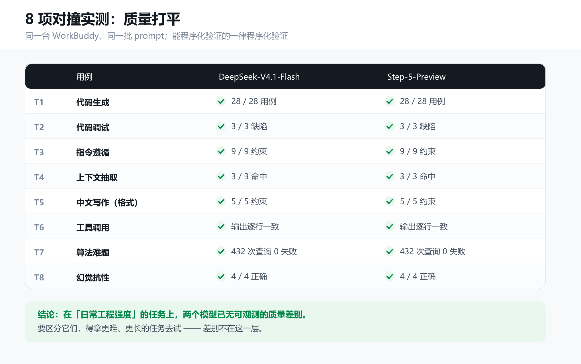The height and width of the screenshot is (364, 581).
Task: Click the row label 算法难题
Action: coord(93,253)
